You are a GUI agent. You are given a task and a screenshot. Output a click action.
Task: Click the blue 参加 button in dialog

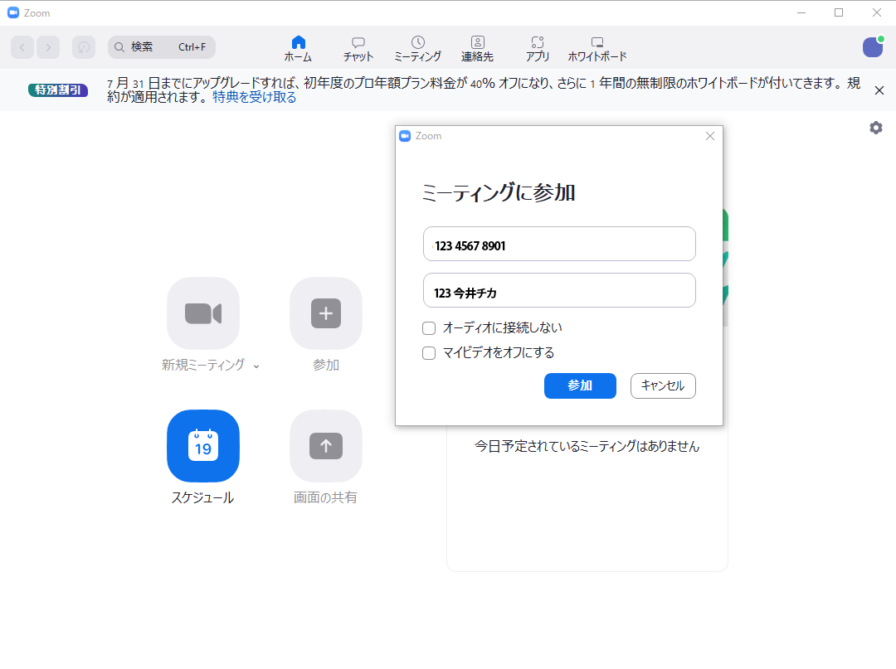point(580,386)
